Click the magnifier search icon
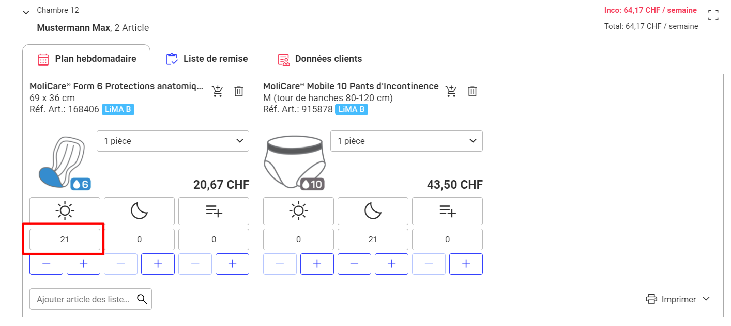The width and height of the screenshot is (731, 326). [142, 299]
